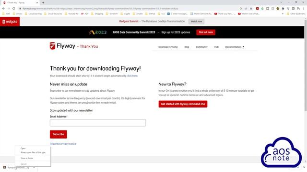
Task: Open the Download / Pricing nav item
Action: tap(168, 47)
